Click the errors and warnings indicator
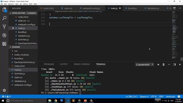This screenshot has width=183, height=103. click(6, 96)
